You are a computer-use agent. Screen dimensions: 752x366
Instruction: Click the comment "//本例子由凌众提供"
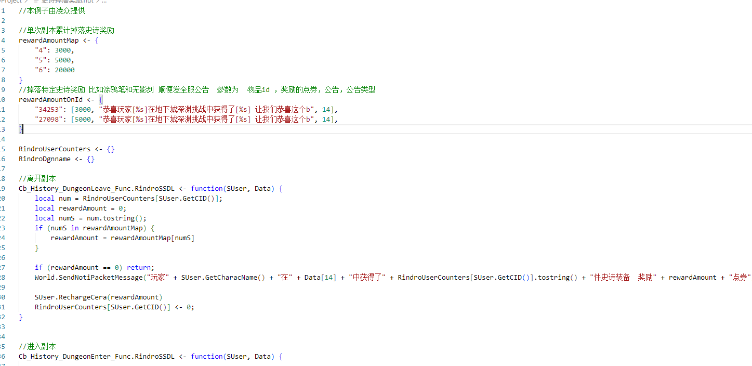(x=52, y=11)
